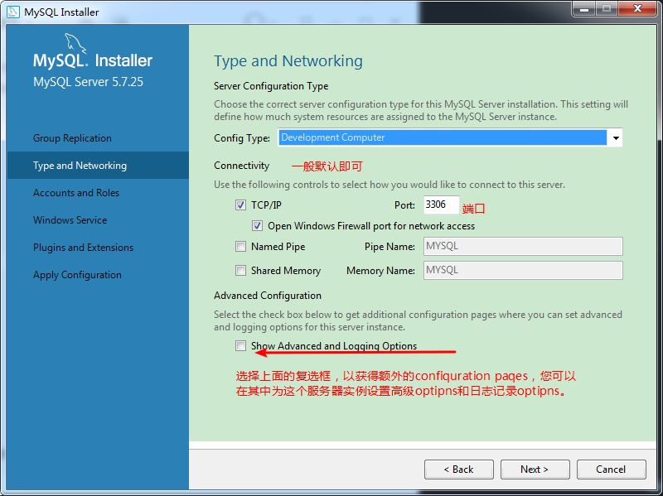Toggle the TCP/IP checkbox

[241, 205]
